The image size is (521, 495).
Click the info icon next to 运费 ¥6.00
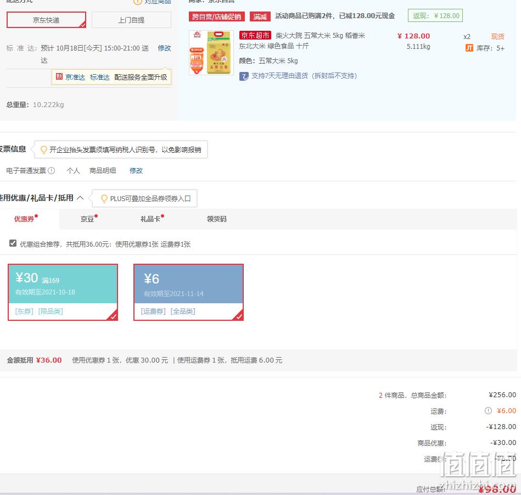click(x=488, y=410)
